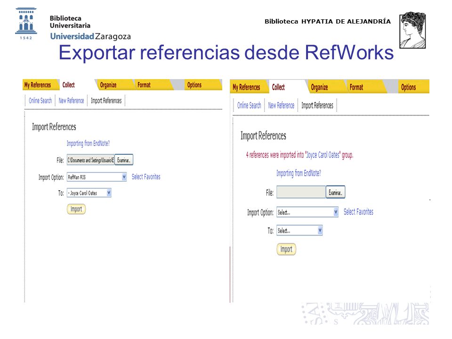Click Examinar browse button in right panel
Viewport: 452px width, 339px height.
[336, 192]
